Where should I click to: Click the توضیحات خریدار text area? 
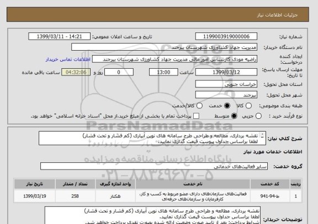(152, 215)
